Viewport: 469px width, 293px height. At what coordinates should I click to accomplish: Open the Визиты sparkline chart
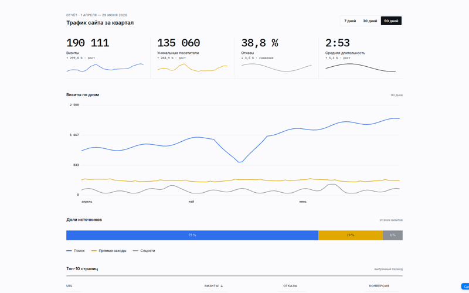pyautogui.click(x=105, y=68)
